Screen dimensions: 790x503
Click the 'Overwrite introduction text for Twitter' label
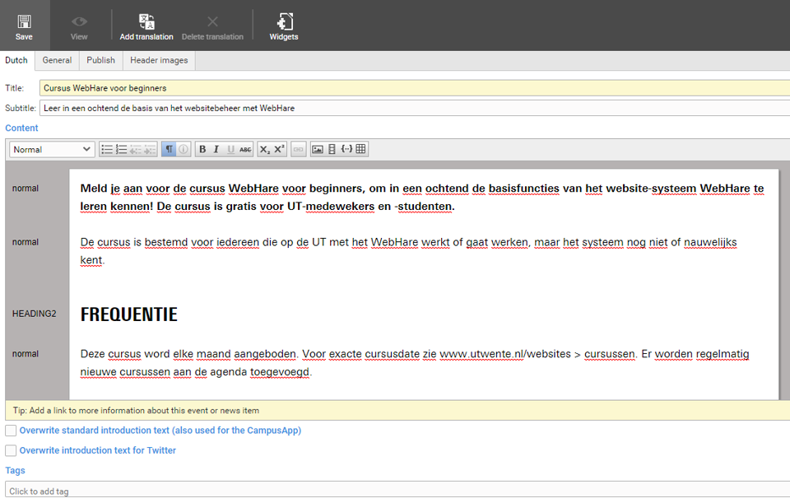98,450
